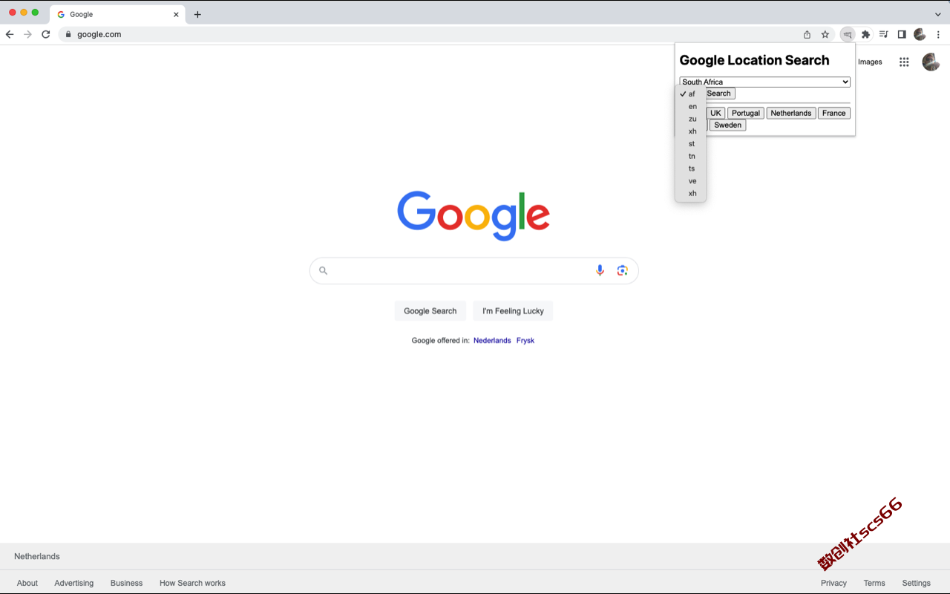The image size is (950, 594).
Task: Close the Google tab
Action: point(176,14)
